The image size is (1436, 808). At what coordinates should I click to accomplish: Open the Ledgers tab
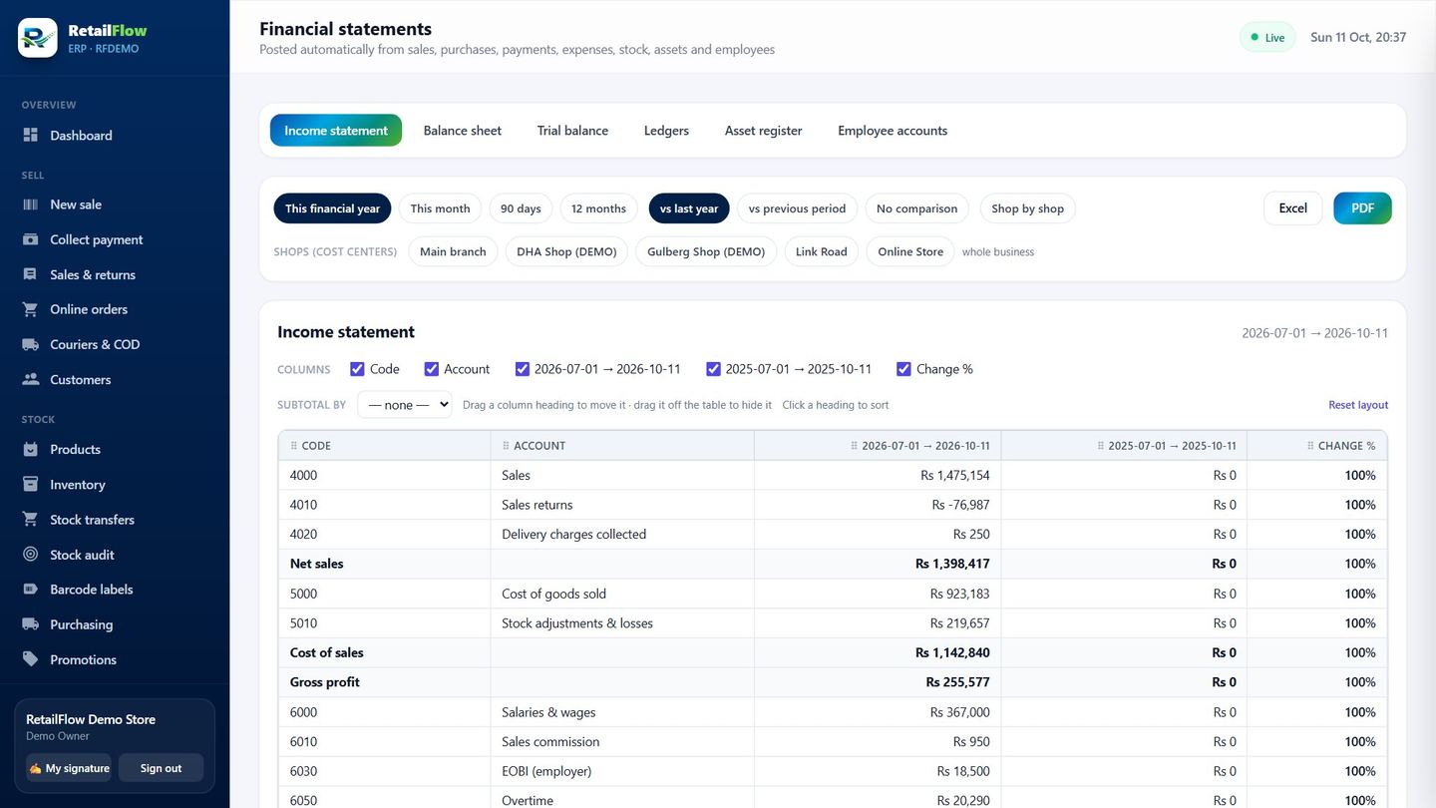coord(666,131)
